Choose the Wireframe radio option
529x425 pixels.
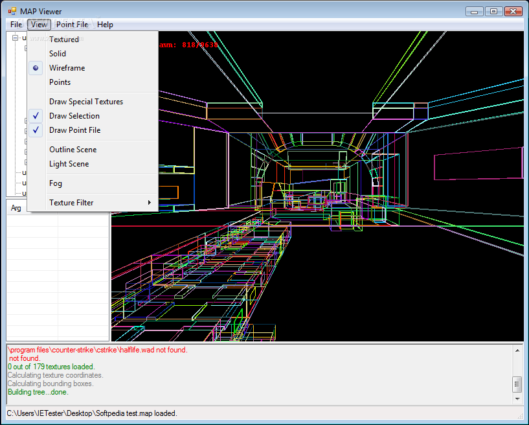tap(93, 68)
